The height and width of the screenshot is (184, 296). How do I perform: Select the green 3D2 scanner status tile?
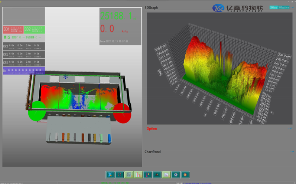[35, 30]
